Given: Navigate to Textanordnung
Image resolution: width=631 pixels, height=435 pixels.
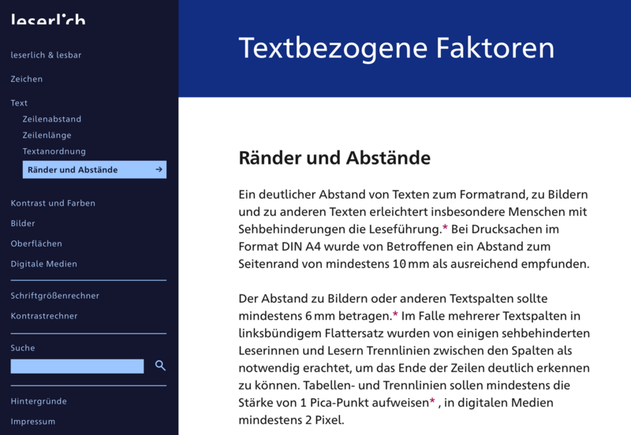Looking at the screenshot, I should click(54, 151).
